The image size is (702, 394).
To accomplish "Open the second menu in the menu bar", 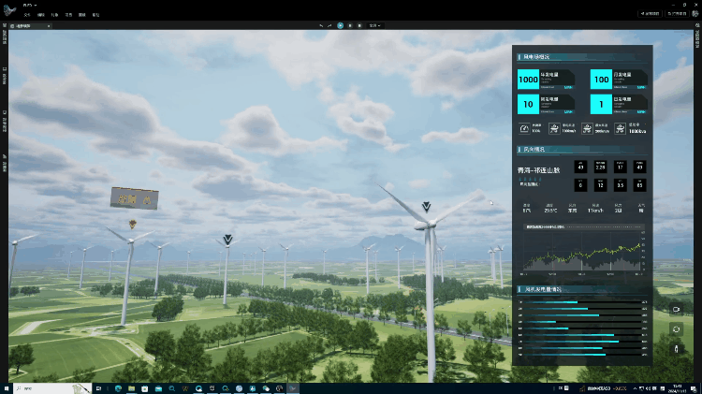I will click(x=40, y=16).
